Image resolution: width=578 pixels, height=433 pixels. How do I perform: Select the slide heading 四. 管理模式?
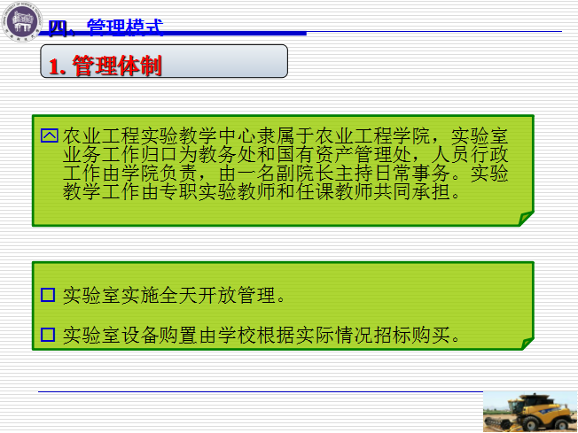tap(106, 27)
